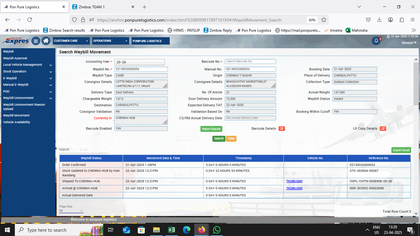Bookmark page with star icon
420x236 pixels.
[324, 20]
